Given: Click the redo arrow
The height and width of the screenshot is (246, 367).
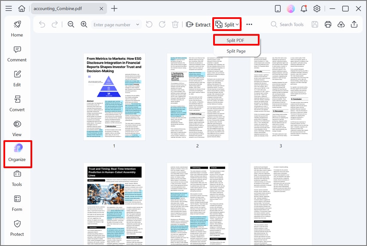Looking at the screenshot, I should point(55,25).
